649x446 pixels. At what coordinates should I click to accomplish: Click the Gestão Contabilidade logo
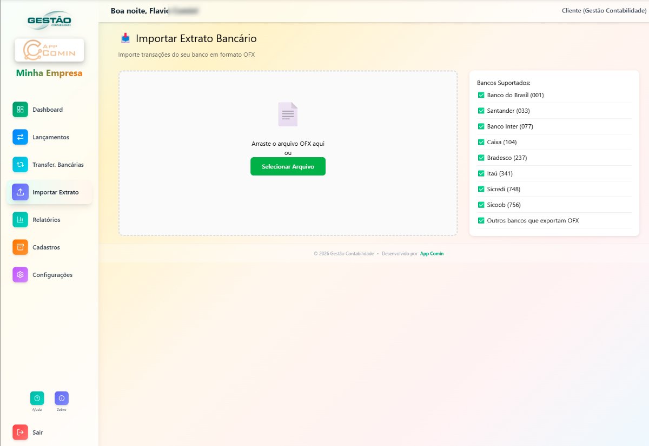pyautogui.click(x=49, y=20)
